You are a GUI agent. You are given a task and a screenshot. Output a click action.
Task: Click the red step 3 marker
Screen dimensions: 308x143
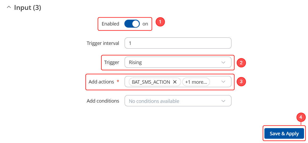point(241,82)
